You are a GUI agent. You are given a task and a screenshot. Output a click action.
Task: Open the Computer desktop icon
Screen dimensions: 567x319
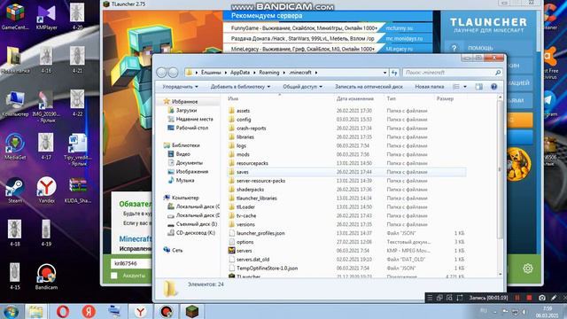point(15,104)
